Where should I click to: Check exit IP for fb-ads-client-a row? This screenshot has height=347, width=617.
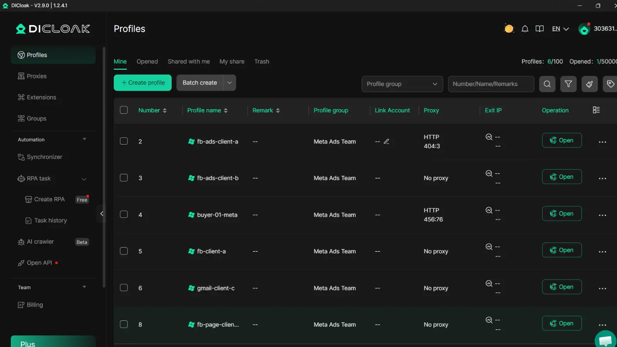point(489,137)
